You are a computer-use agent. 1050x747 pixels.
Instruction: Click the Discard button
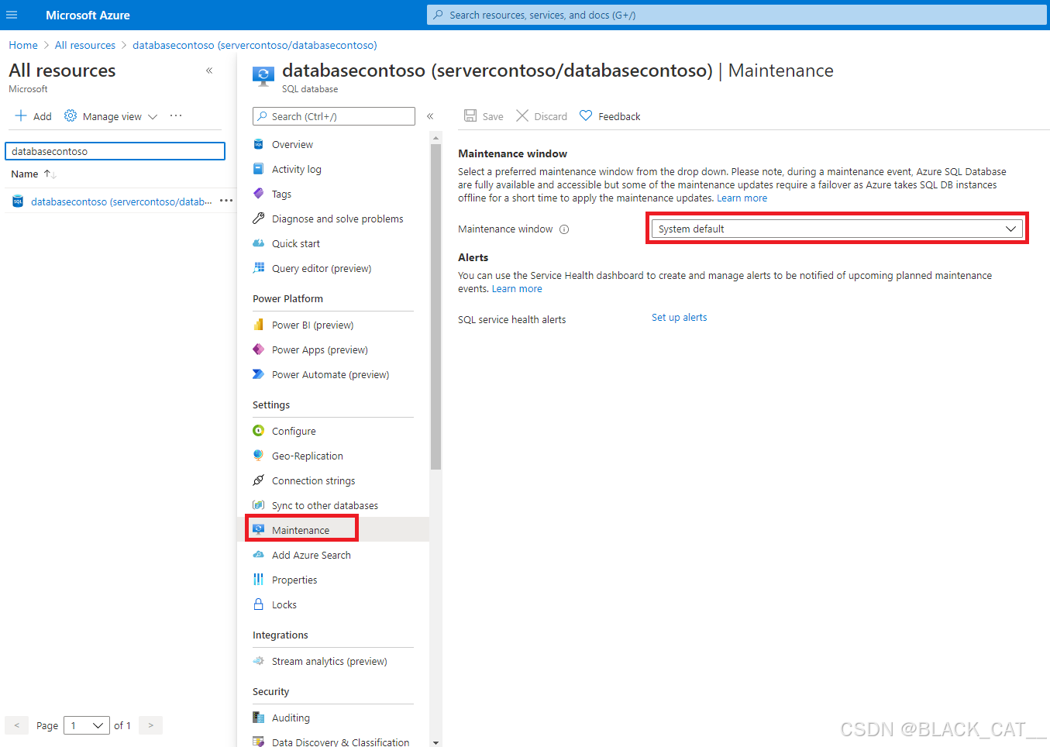point(542,116)
